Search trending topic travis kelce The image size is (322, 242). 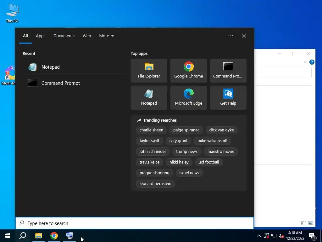click(149, 162)
